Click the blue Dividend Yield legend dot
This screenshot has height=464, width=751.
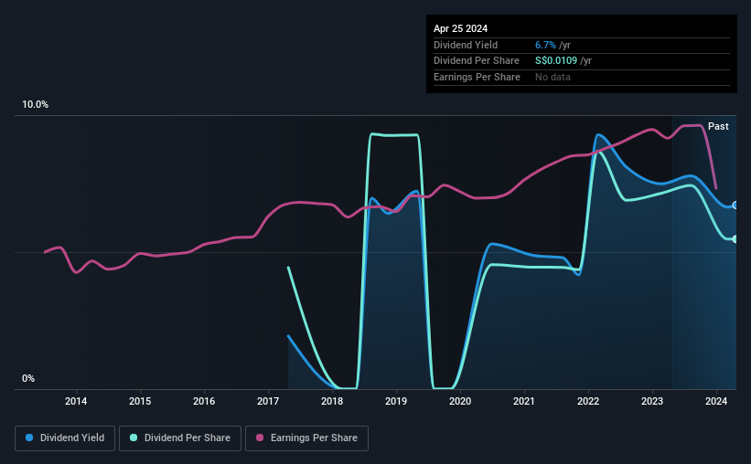click(29, 438)
